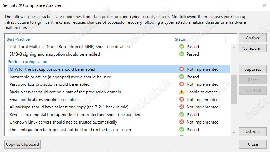
Task: Click yellow warning icon for Unable to detect
Action: pos(182,92)
